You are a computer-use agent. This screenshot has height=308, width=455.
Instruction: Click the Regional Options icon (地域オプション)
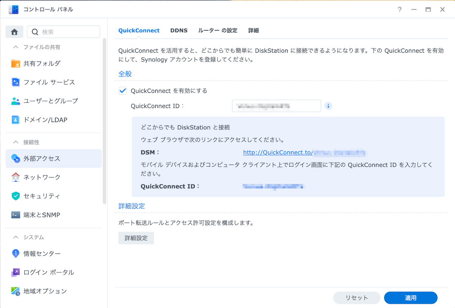pos(16,291)
